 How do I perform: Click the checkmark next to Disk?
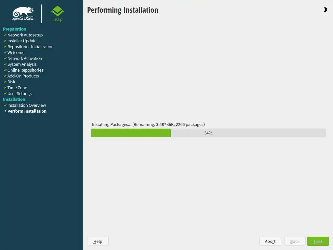[x=5, y=82]
